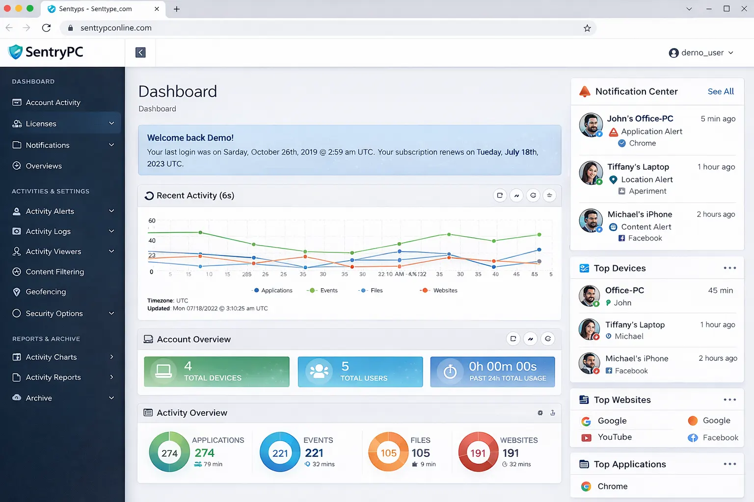The height and width of the screenshot is (502, 754).
Task: Open the demo_user account dropdown
Action: [701, 52]
